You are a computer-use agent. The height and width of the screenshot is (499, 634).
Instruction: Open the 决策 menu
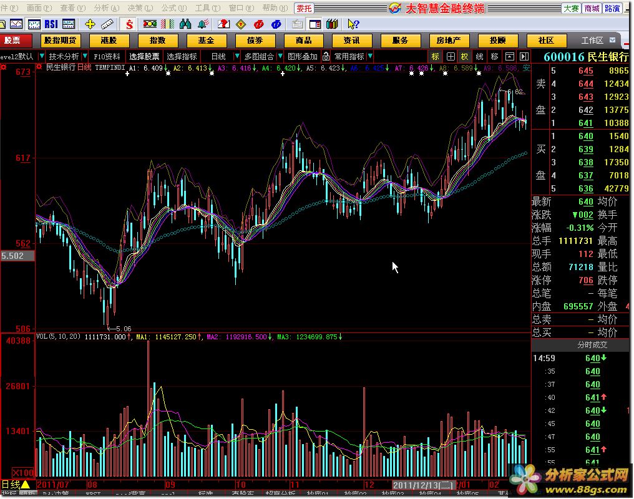(x=140, y=8)
